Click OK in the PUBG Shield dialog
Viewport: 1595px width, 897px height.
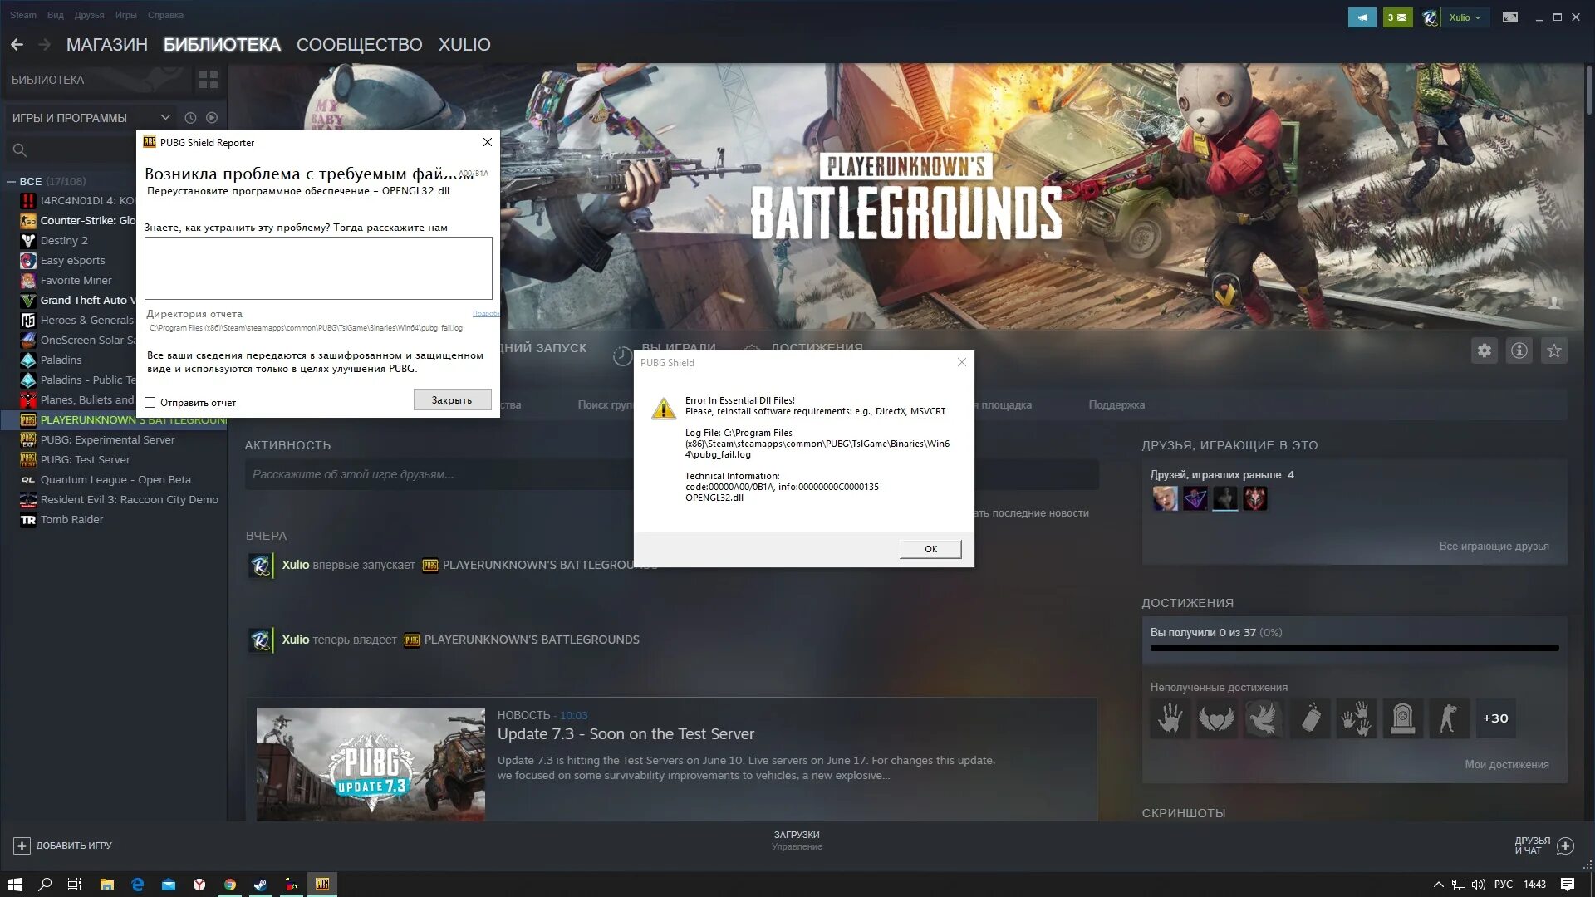pyautogui.click(x=930, y=549)
